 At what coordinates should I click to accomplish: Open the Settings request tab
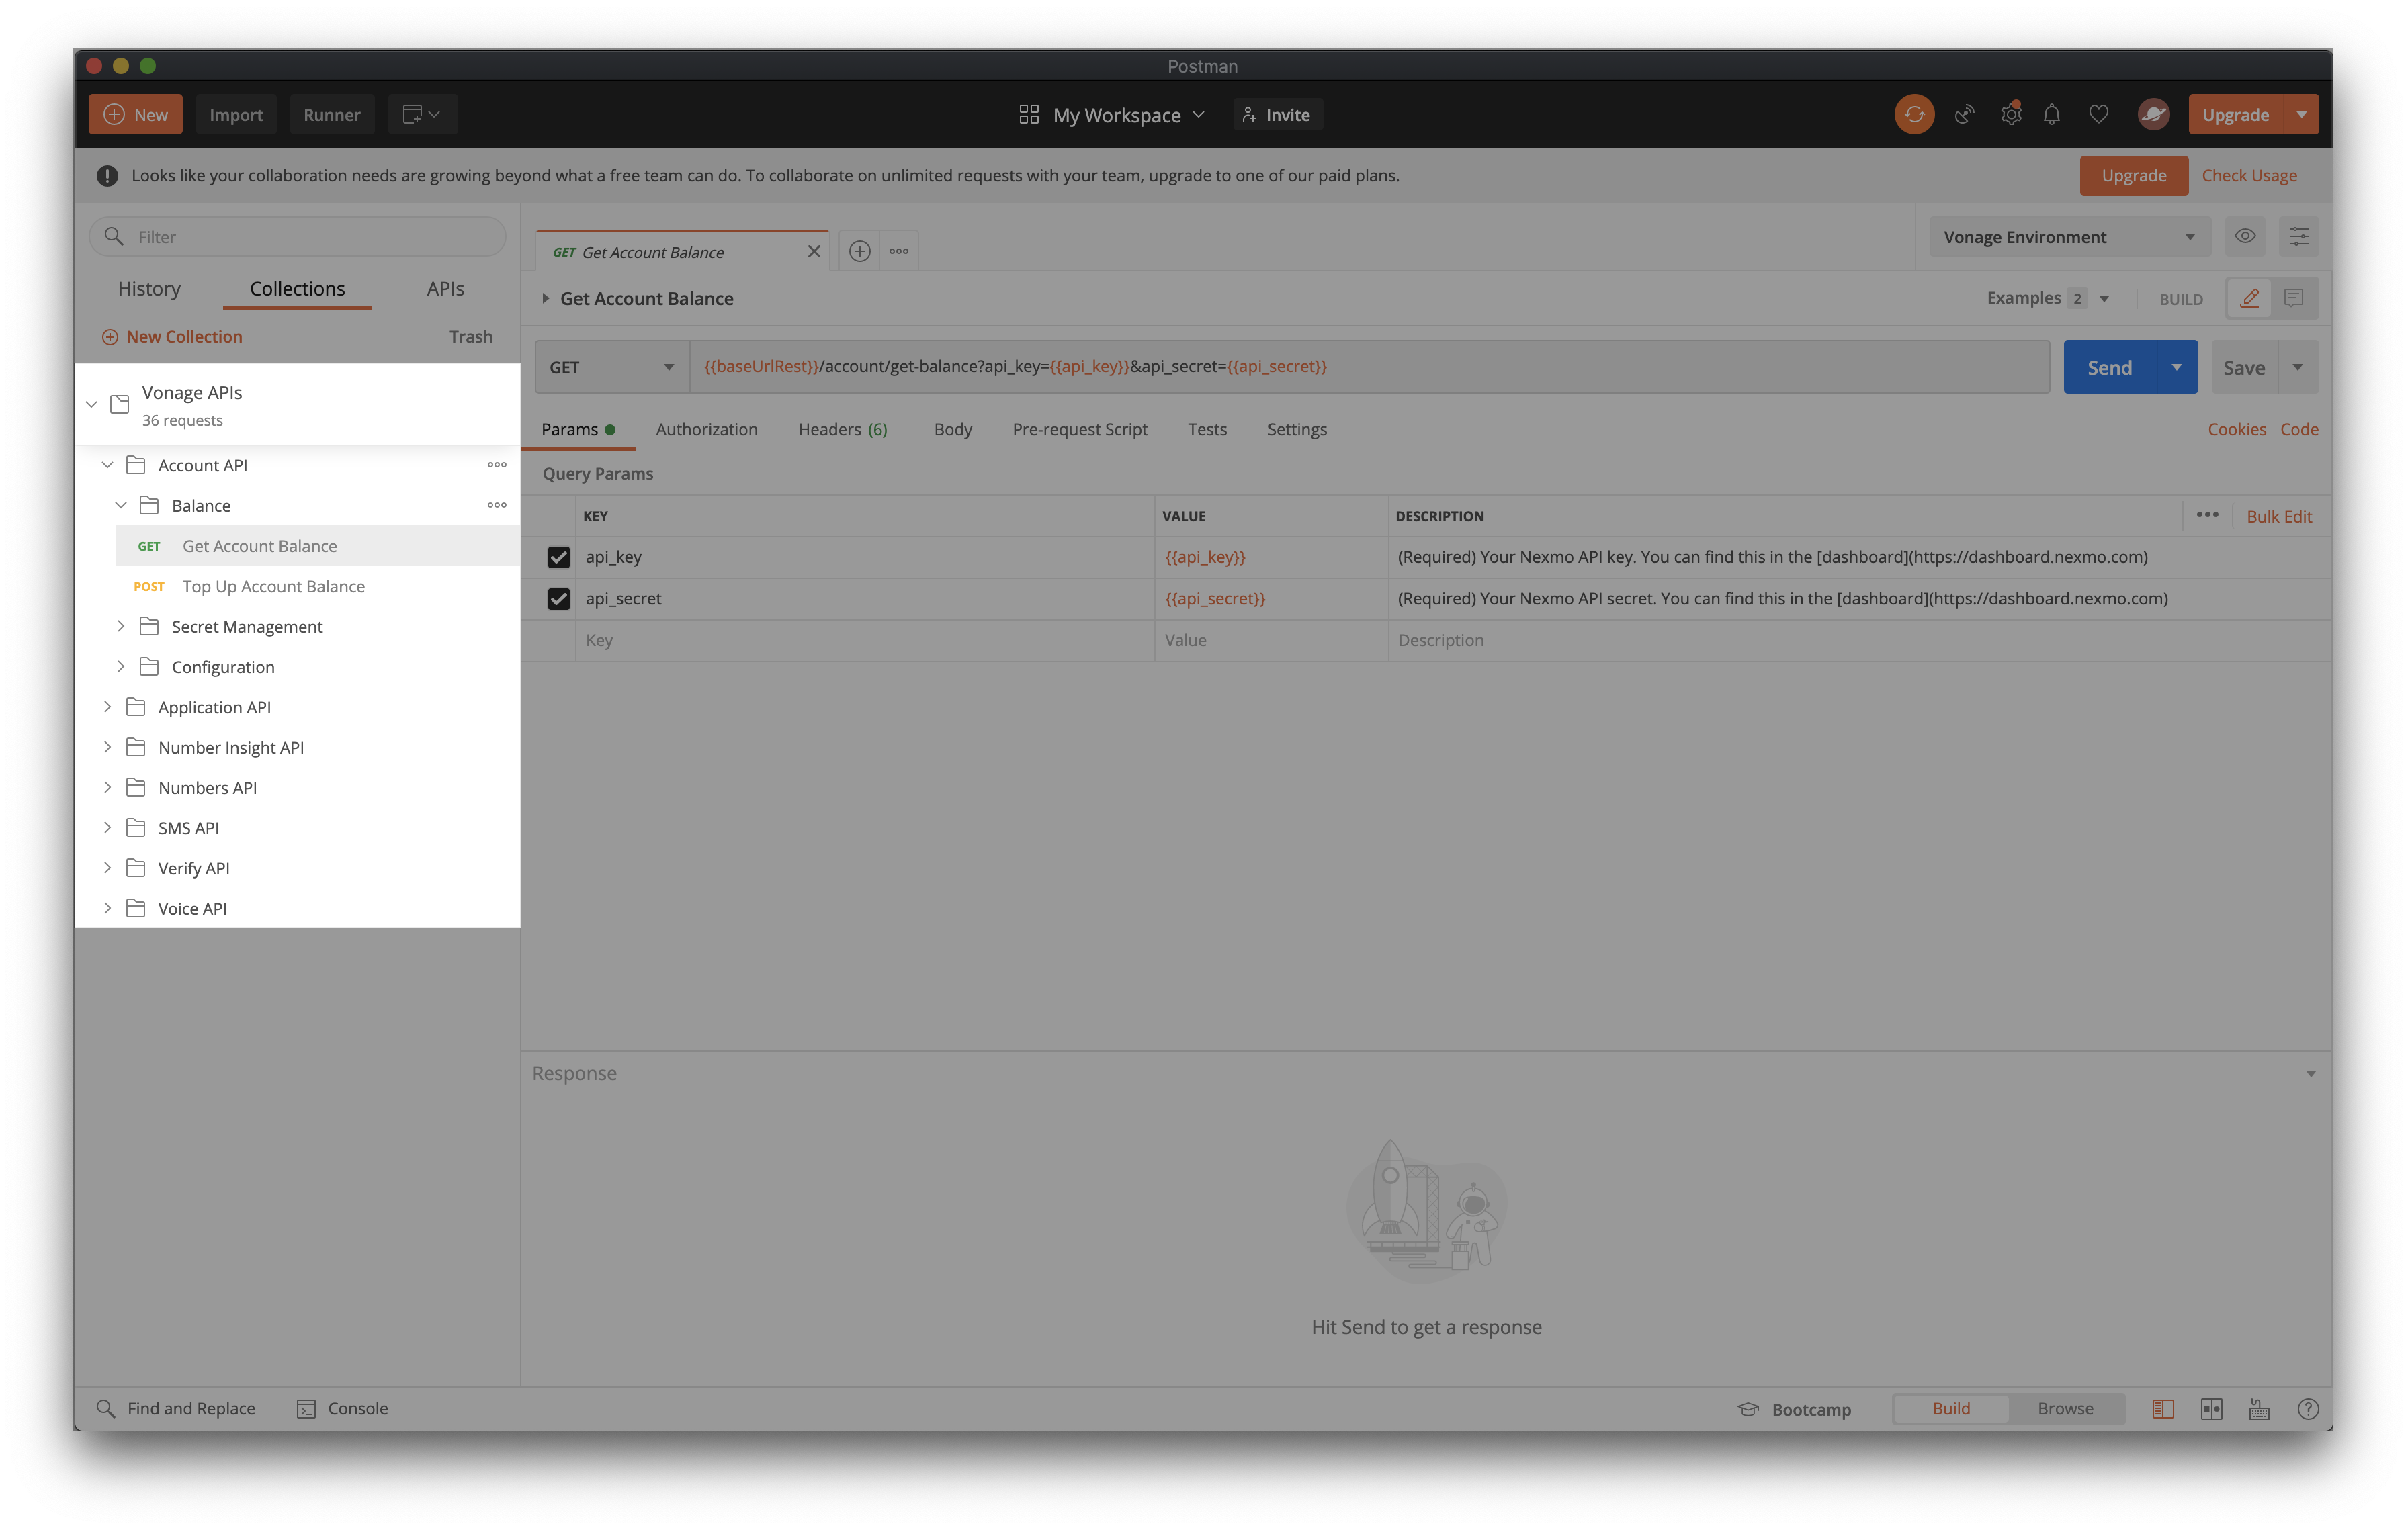coord(1296,429)
